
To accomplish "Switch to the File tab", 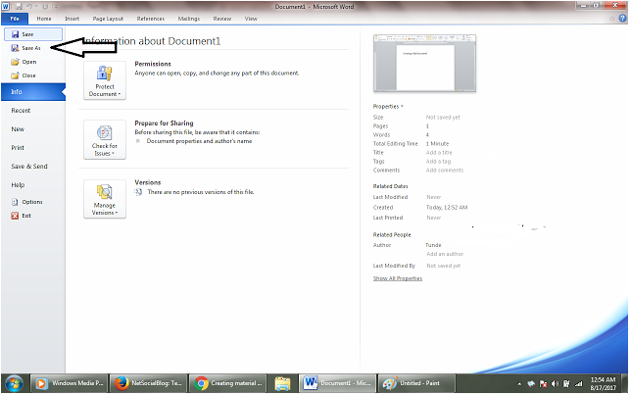I will coord(15,19).
